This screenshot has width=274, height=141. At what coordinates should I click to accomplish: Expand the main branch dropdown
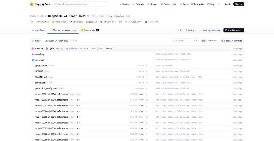[36, 41]
